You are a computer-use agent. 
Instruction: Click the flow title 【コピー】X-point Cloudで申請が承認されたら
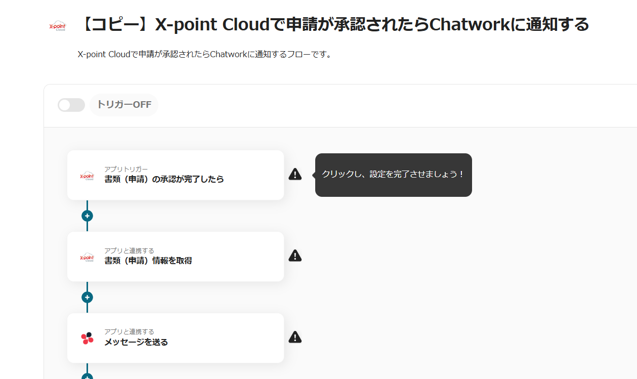tap(333, 24)
